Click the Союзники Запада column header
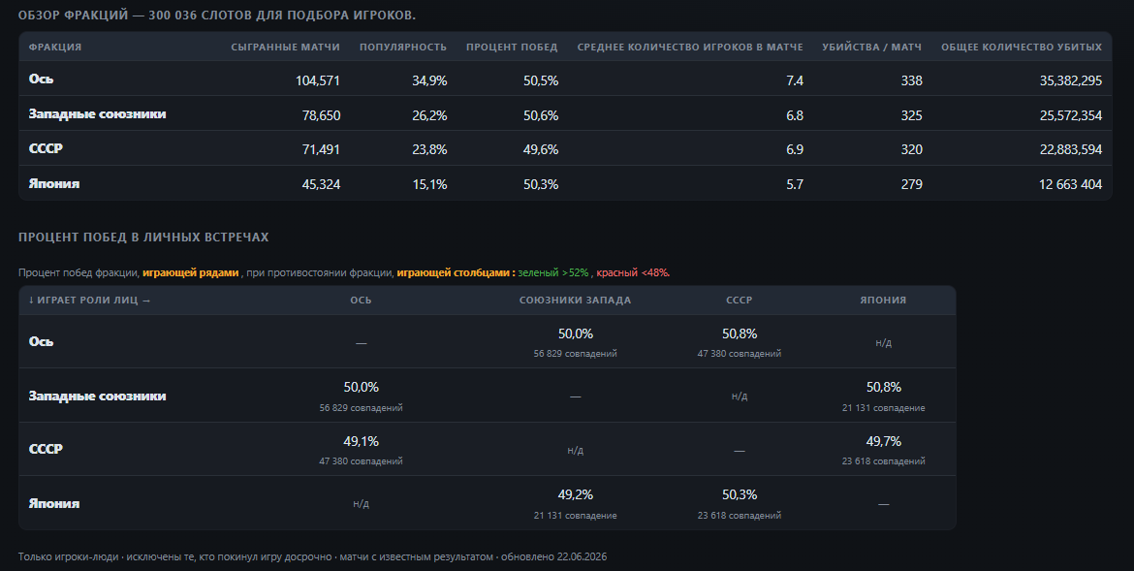 (575, 301)
